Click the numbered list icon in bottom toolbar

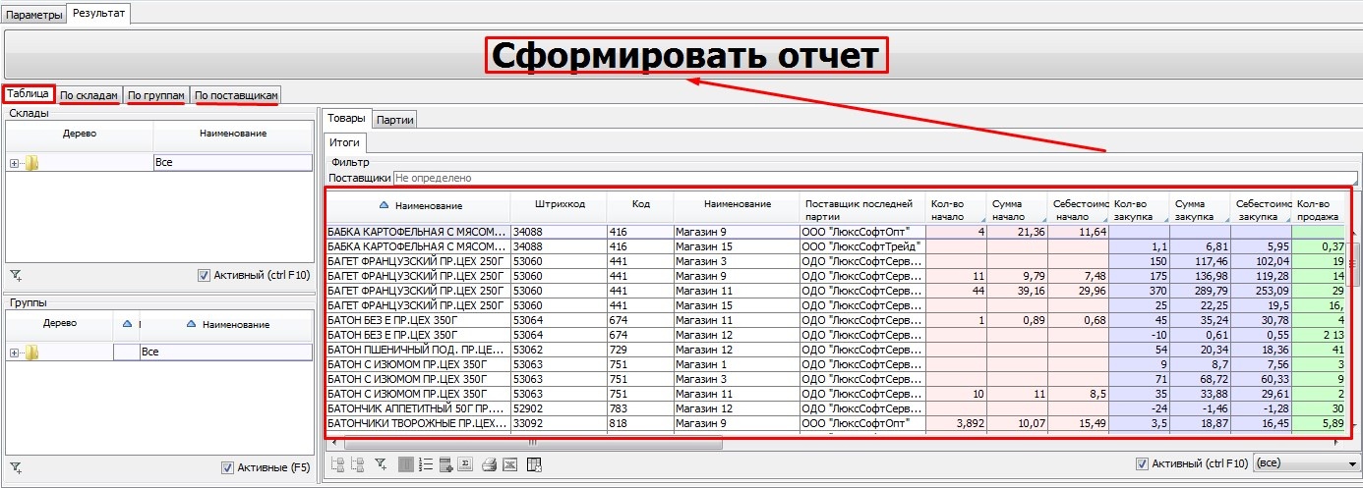426,465
